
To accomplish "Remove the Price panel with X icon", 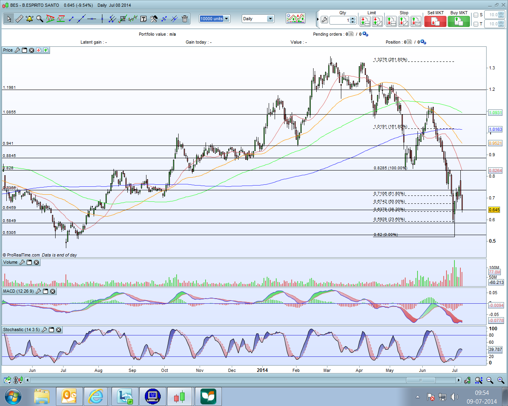I will pos(31,50).
